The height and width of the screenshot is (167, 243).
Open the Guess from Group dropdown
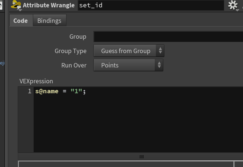pos(129,51)
